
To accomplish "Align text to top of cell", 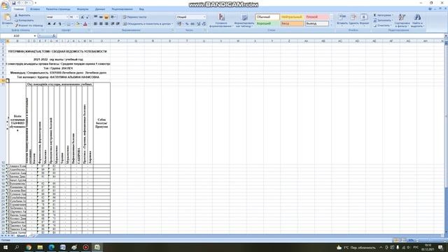I will pos(95,17).
